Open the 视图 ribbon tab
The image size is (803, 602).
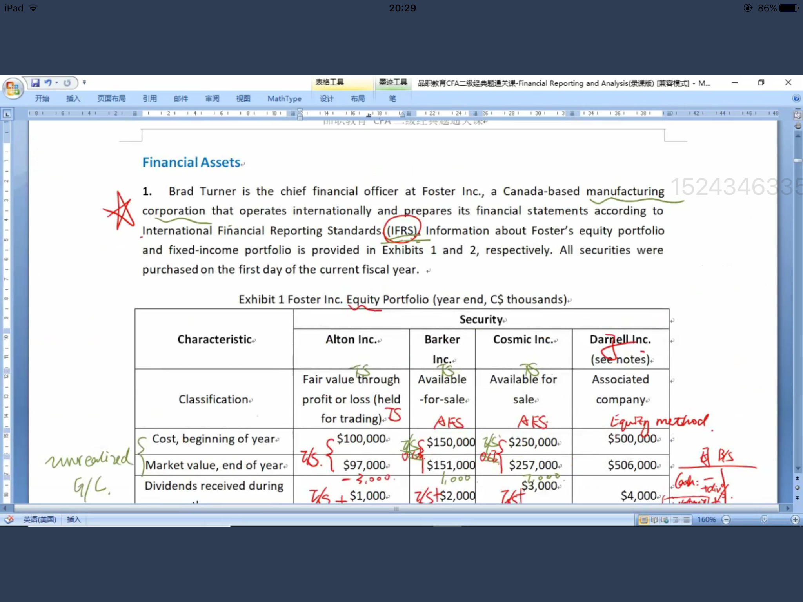243,98
